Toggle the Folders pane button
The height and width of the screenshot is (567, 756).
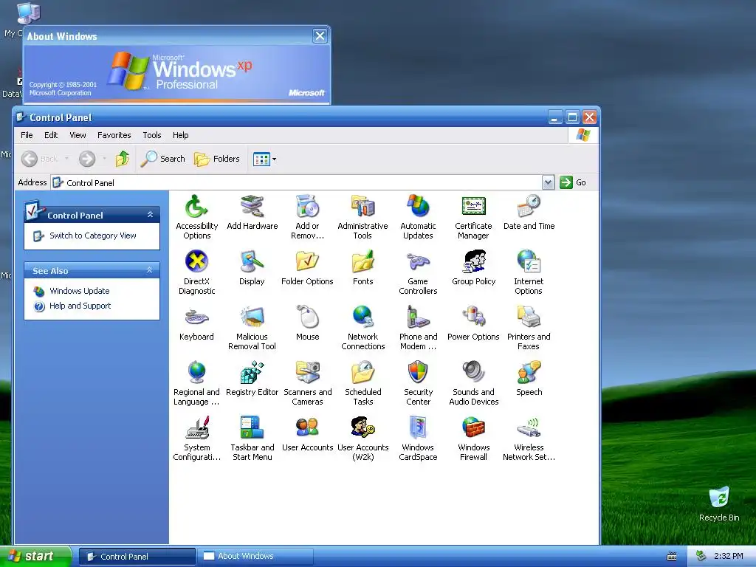(x=216, y=159)
